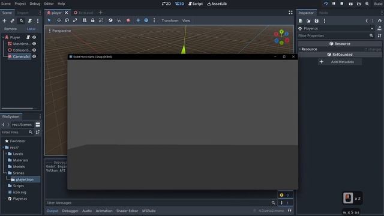Switch to the Import tab
The height and width of the screenshot is (216, 384).
[23, 13]
